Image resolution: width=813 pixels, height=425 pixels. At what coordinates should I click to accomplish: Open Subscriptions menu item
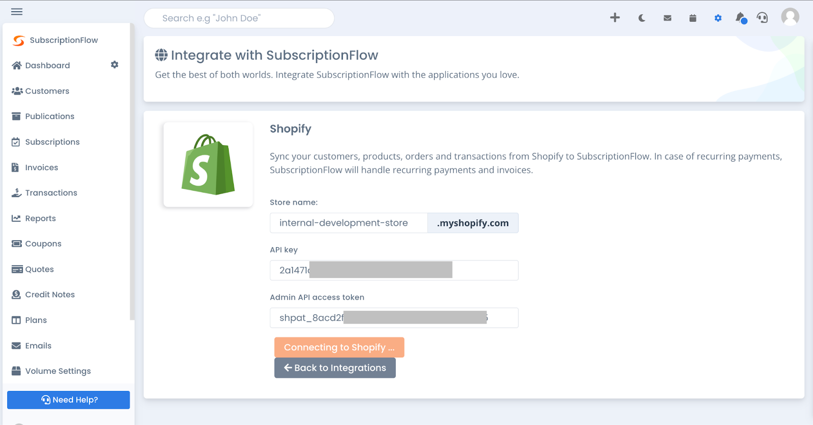coord(52,142)
